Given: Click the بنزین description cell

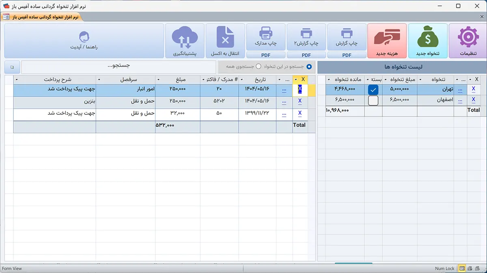Looking at the screenshot, I should point(54,102).
